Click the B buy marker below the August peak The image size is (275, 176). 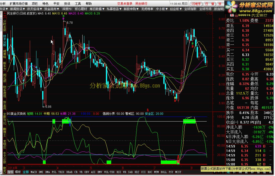click(x=192, y=46)
